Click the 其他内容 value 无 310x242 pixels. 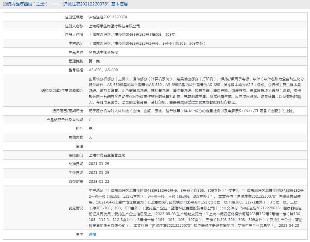point(90,137)
